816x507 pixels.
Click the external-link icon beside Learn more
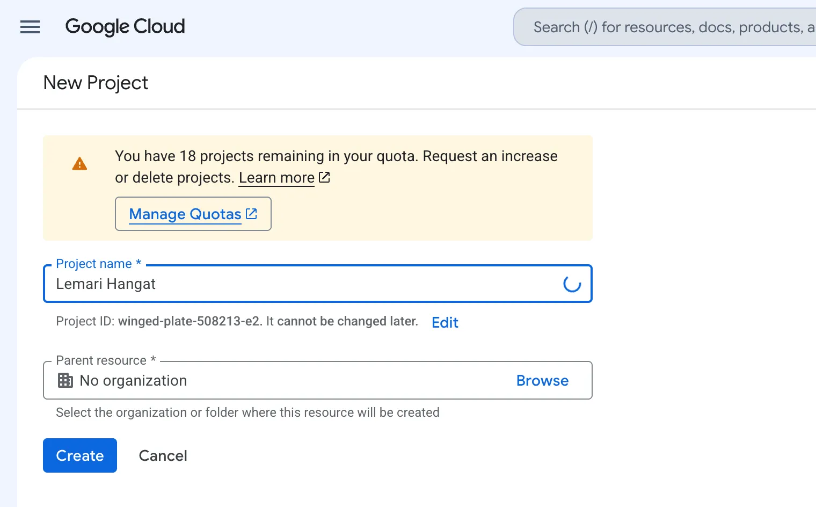pyautogui.click(x=324, y=177)
